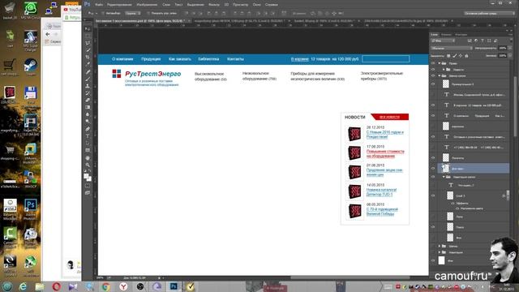Open the layer filter kind dropdown
Viewport: 519px width, 292px height.
click(x=443, y=41)
